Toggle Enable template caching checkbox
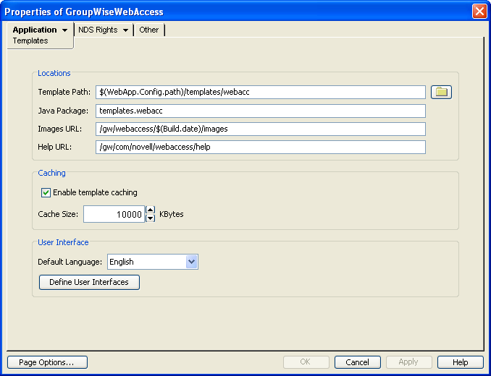The image size is (491, 376). coord(46,192)
